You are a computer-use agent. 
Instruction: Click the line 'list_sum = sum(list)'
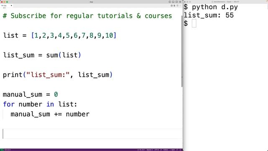[42, 55]
